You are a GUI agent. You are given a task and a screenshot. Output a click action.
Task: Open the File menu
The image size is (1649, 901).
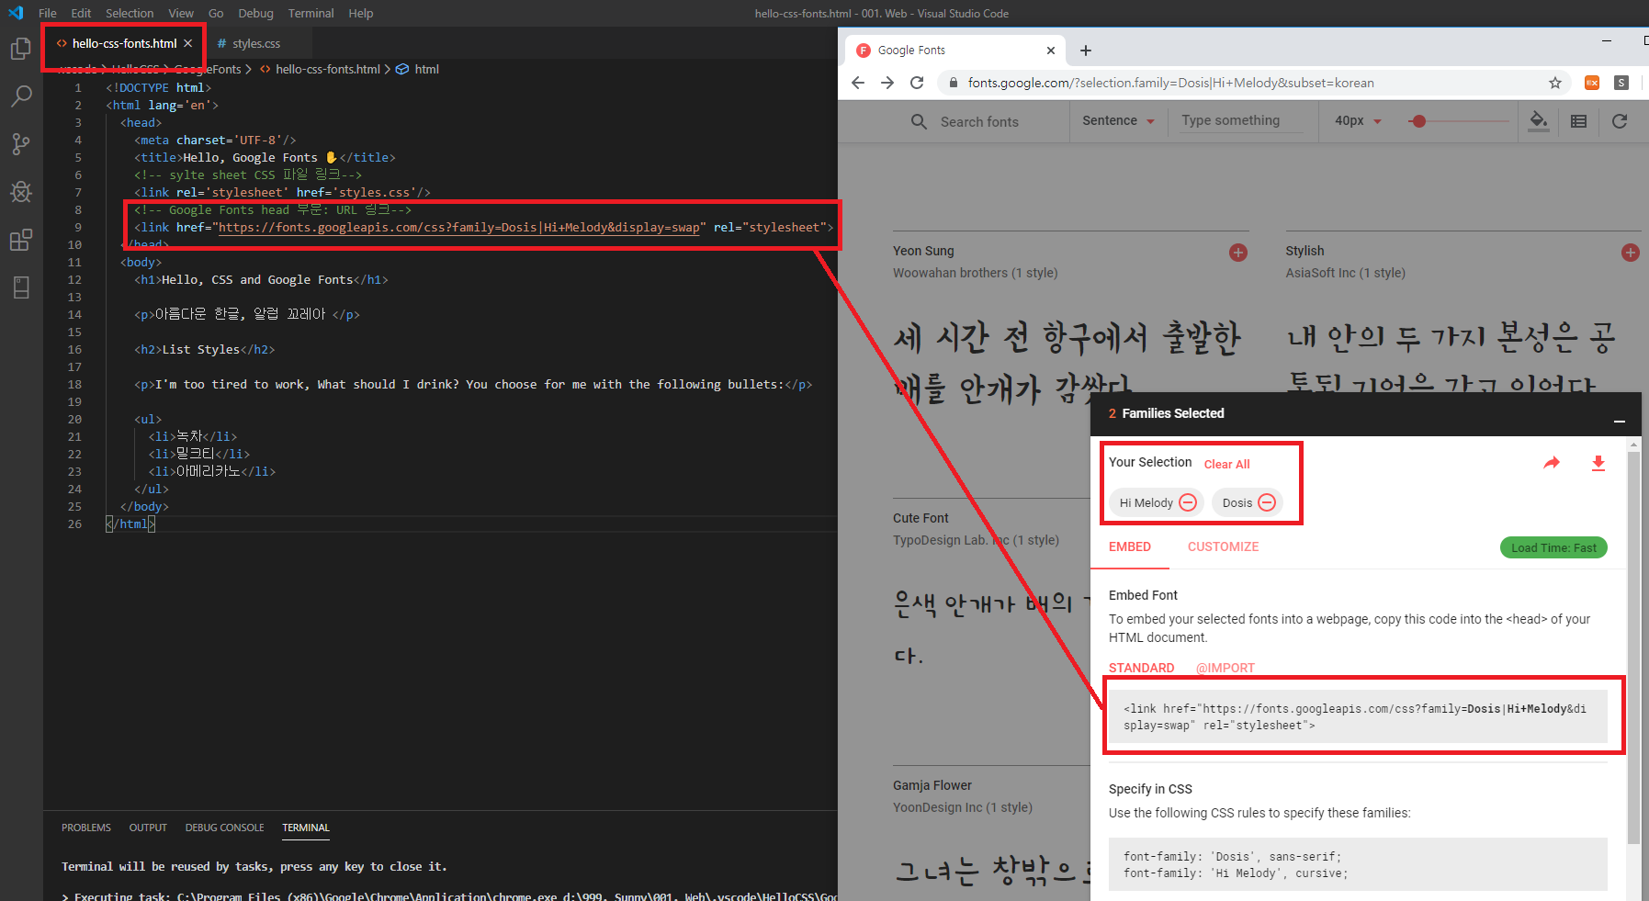pos(48,13)
